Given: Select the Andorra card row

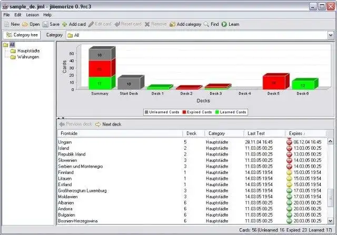Looking at the screenshot, I should (x=192, y=209).
